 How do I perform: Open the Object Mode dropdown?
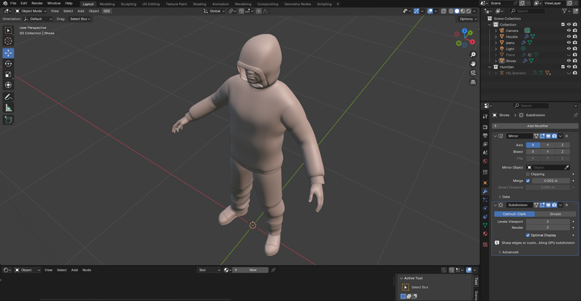(x=33, y=11)
